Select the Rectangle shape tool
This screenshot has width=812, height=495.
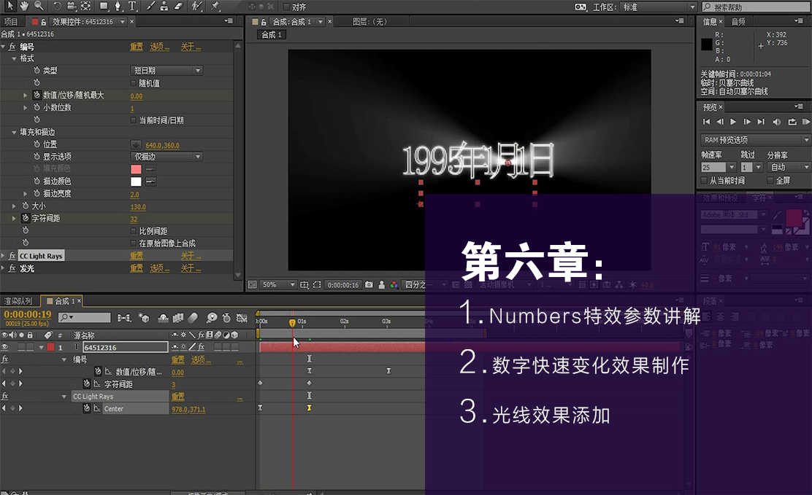[104, 7]
